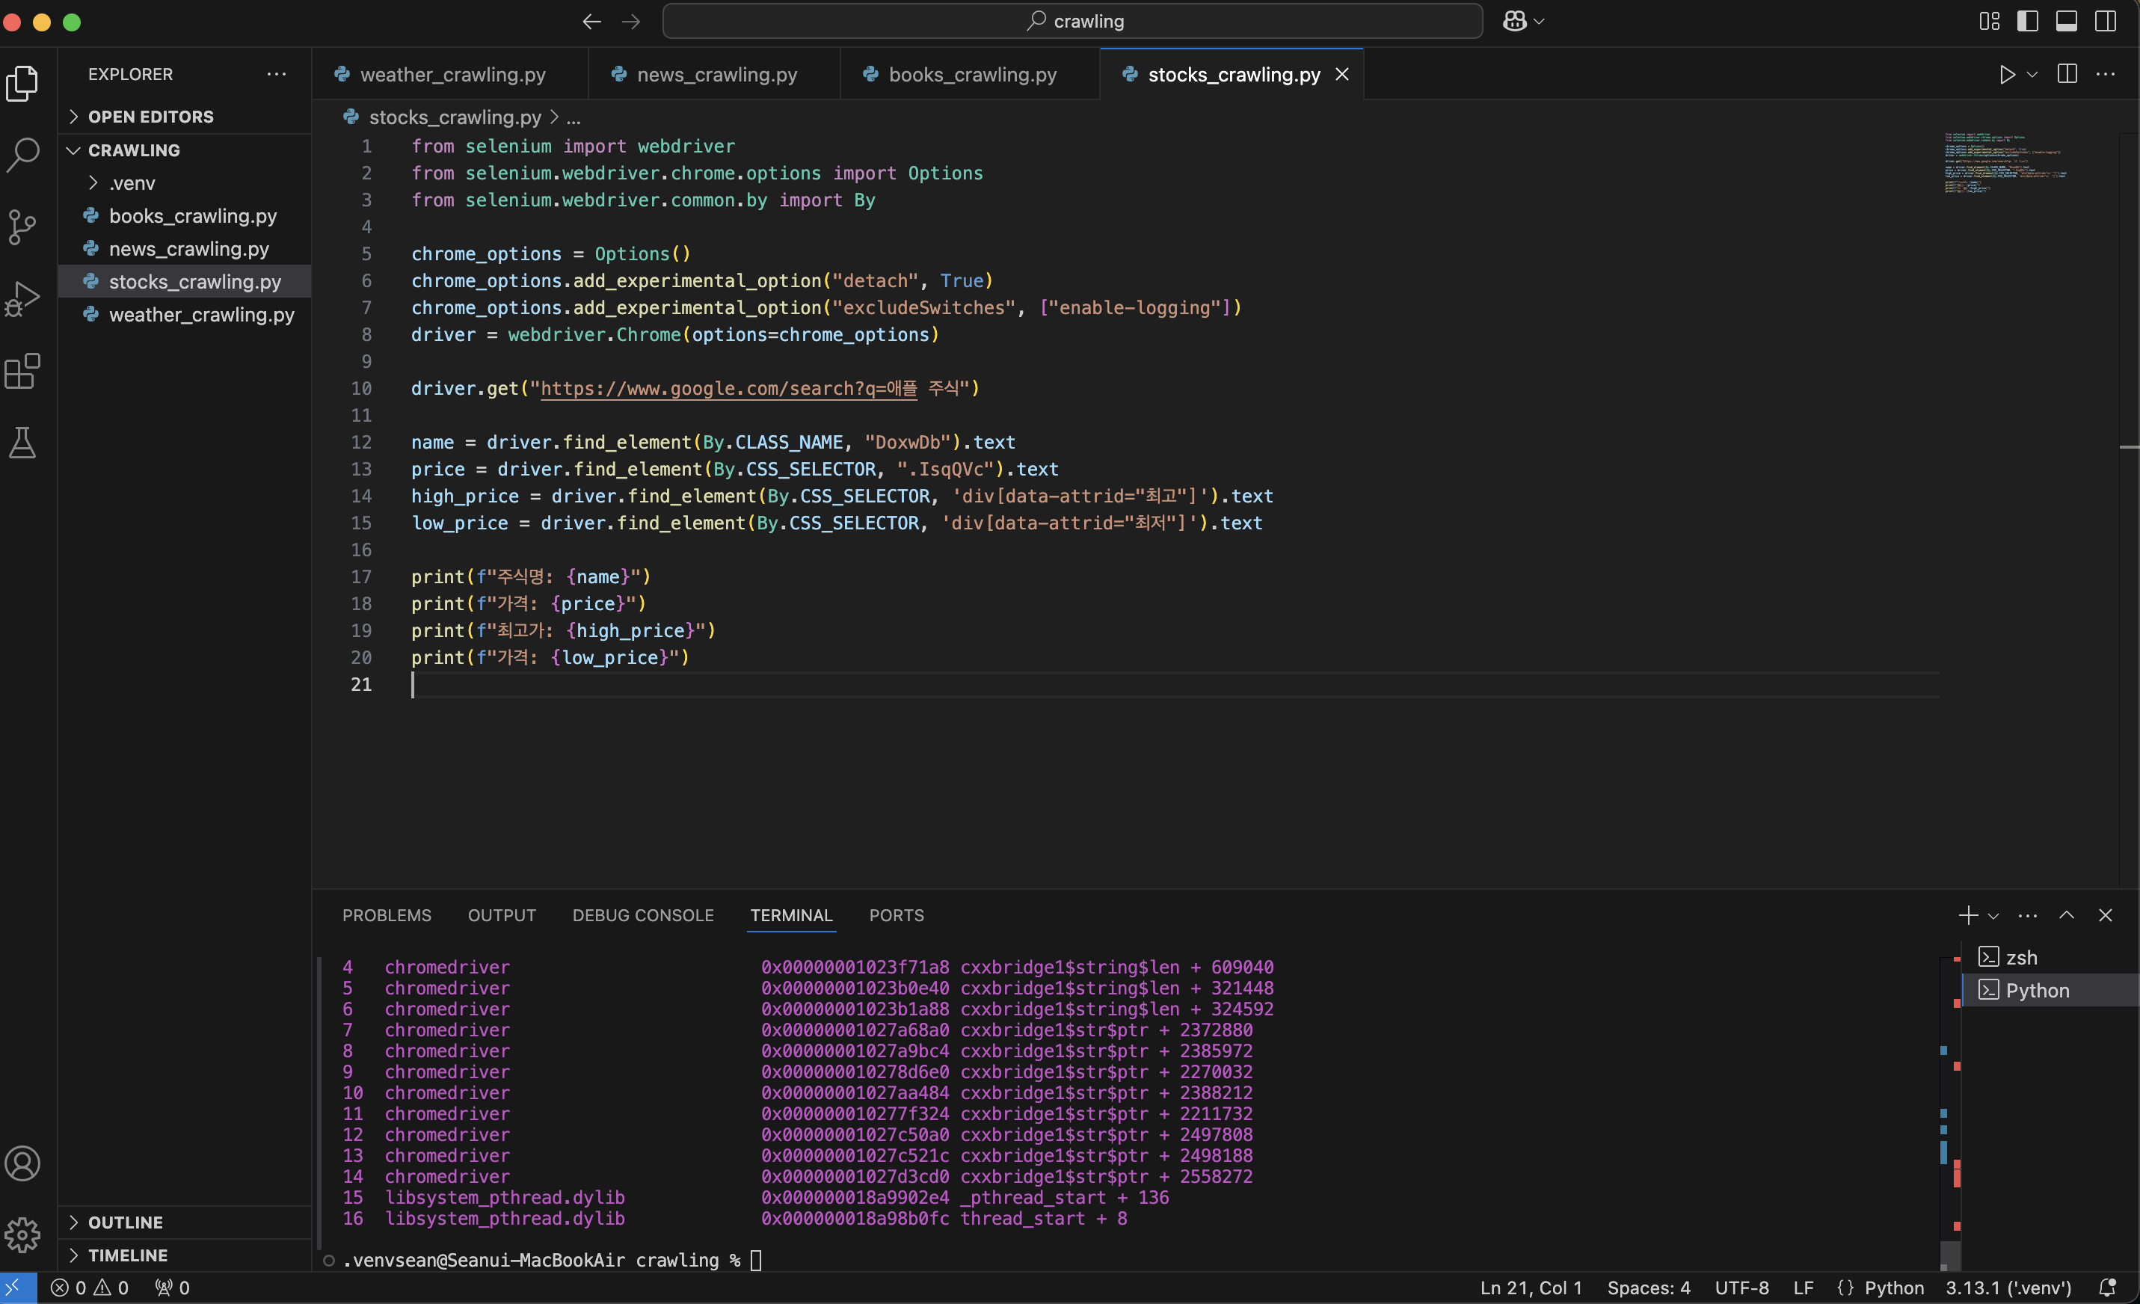Image resolution: width=2140 pixels, height=1304 pixels.
Task: Open Customize Layout in title bar
Action: (1989, 22)
